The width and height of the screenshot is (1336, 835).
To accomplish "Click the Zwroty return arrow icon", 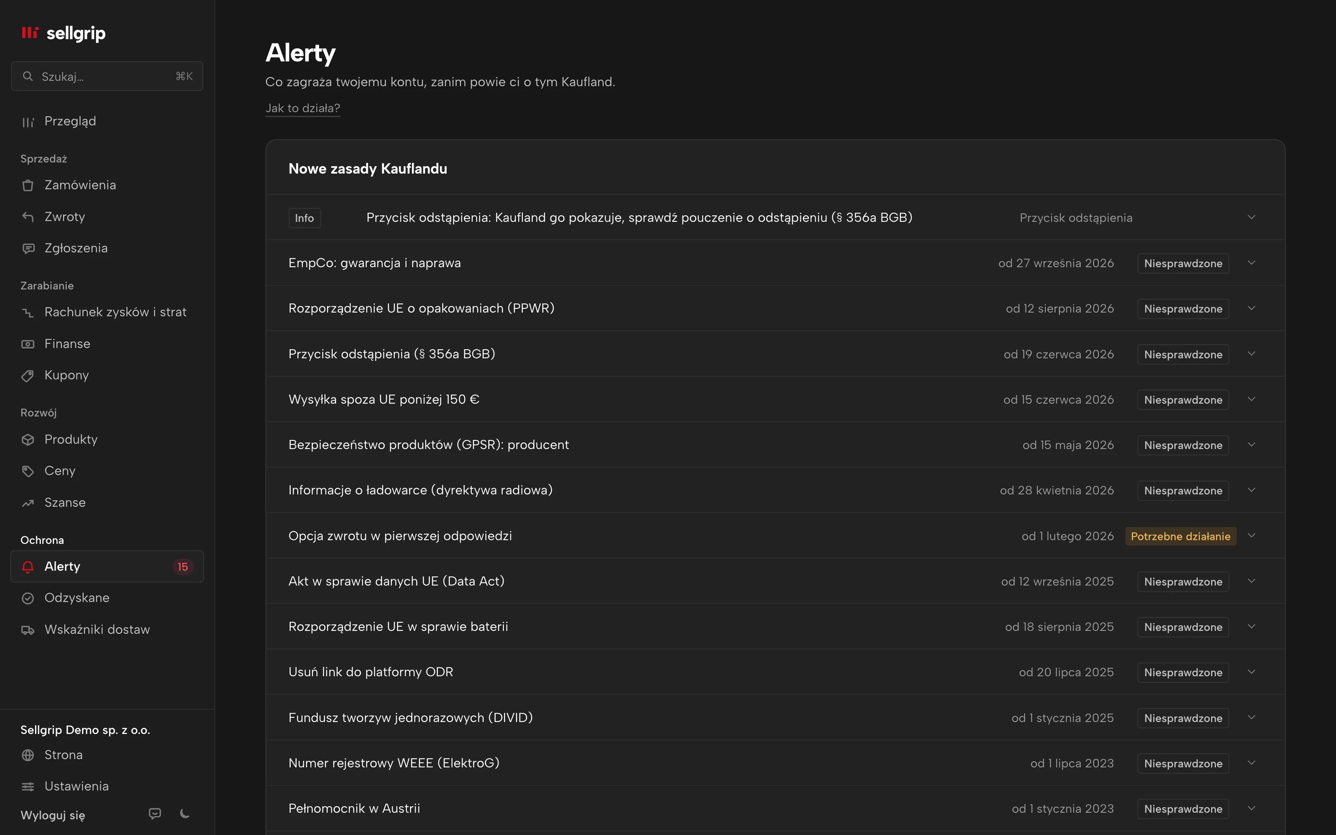I will click(x=28, y=217).
